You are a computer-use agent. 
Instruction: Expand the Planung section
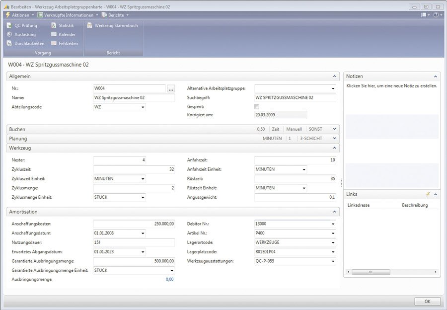334,139
